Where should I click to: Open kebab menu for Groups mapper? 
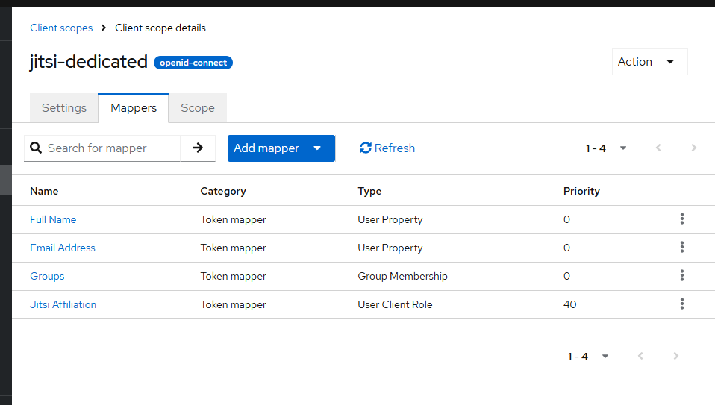tap(682, 275)
